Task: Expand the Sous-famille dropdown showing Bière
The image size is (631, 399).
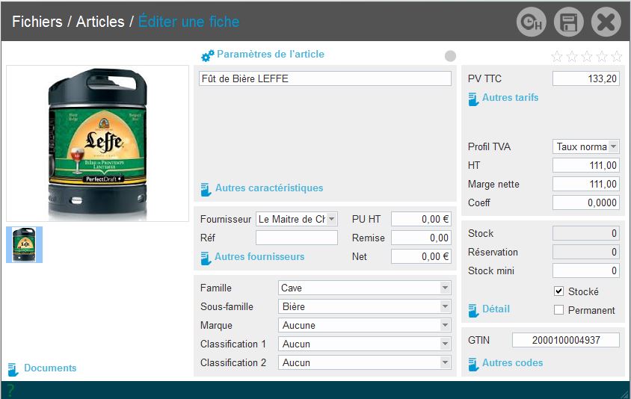Action: tap(365, 306)
